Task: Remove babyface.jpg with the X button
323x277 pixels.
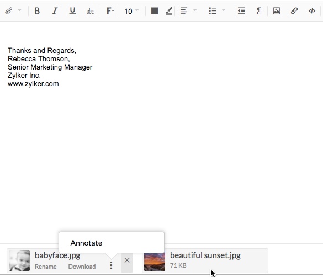Action: tap(127, 260)
